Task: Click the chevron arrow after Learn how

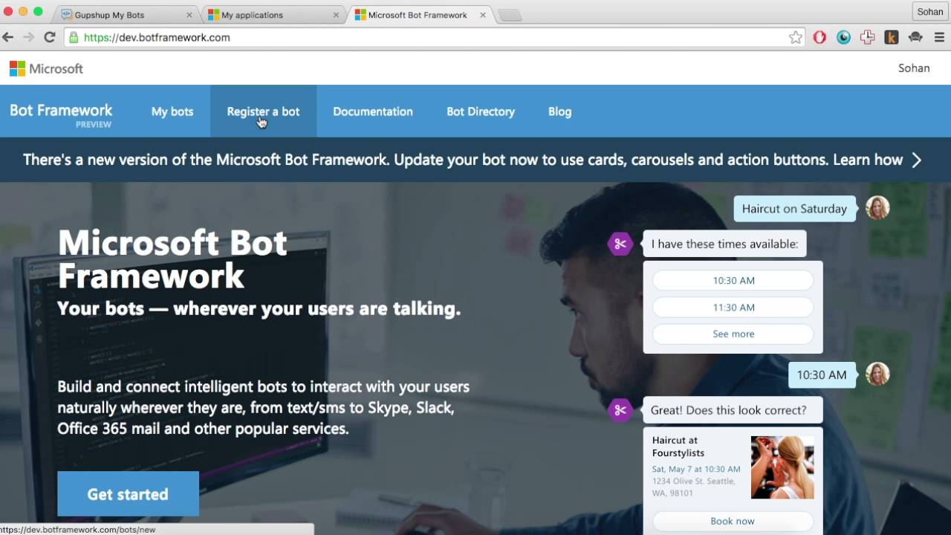Action: click(x=917, y=160)
